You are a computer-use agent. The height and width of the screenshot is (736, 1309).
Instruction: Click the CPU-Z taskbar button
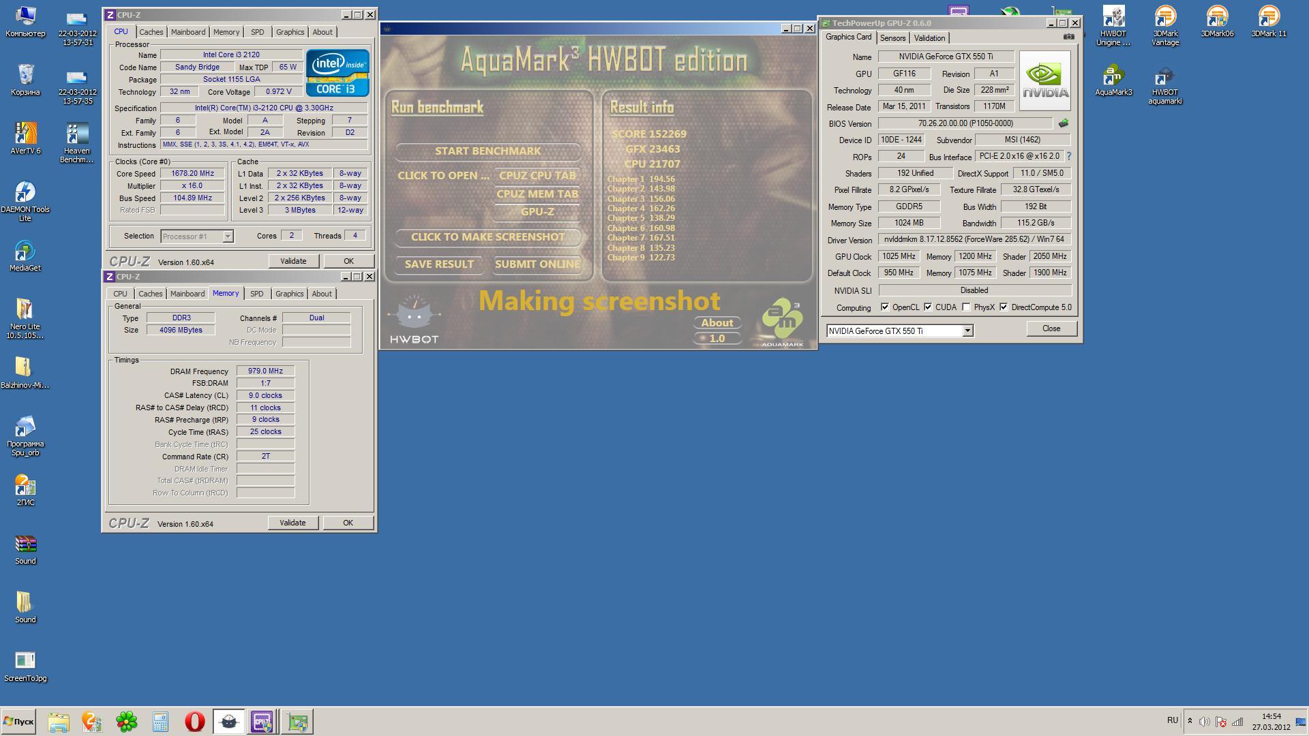[262, 722]
